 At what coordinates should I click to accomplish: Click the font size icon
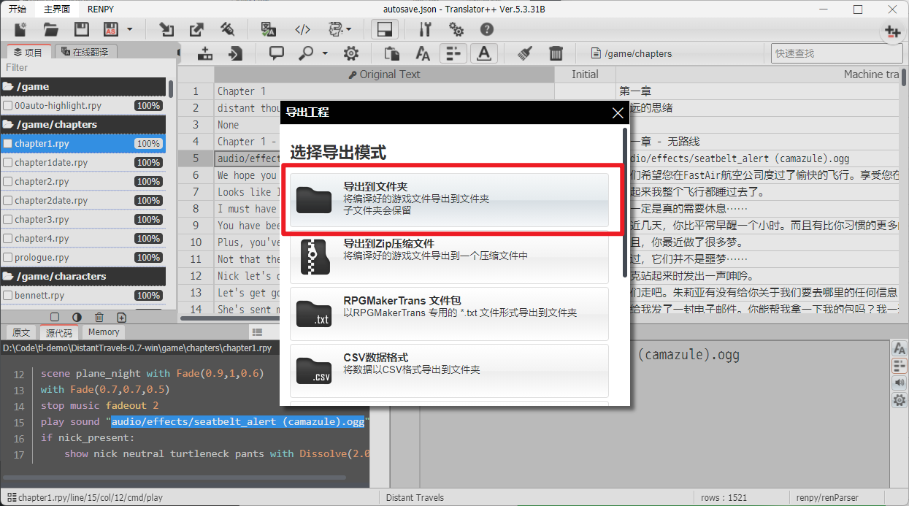click(x=423, y=53)
